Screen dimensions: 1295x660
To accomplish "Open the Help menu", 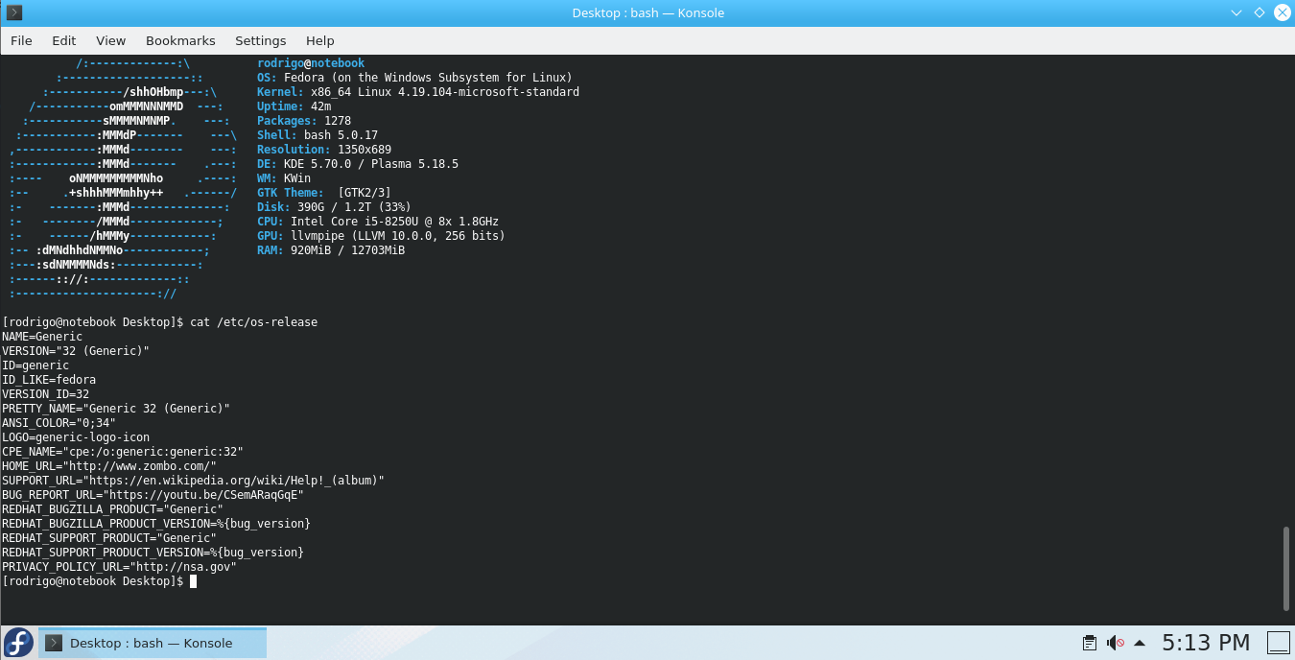I will click(x=319, y=40).
